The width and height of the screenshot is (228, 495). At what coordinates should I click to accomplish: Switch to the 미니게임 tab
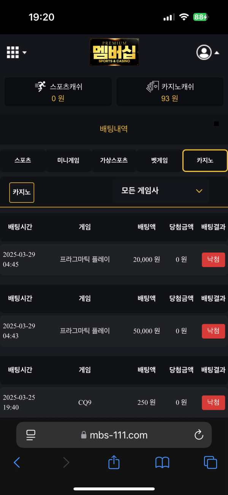(68, 161)
